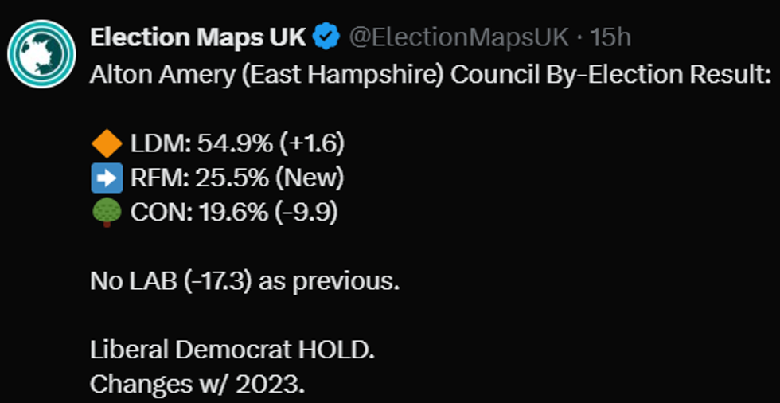Visit the @ElectionMapsUK handle link

tap(459, 37)
